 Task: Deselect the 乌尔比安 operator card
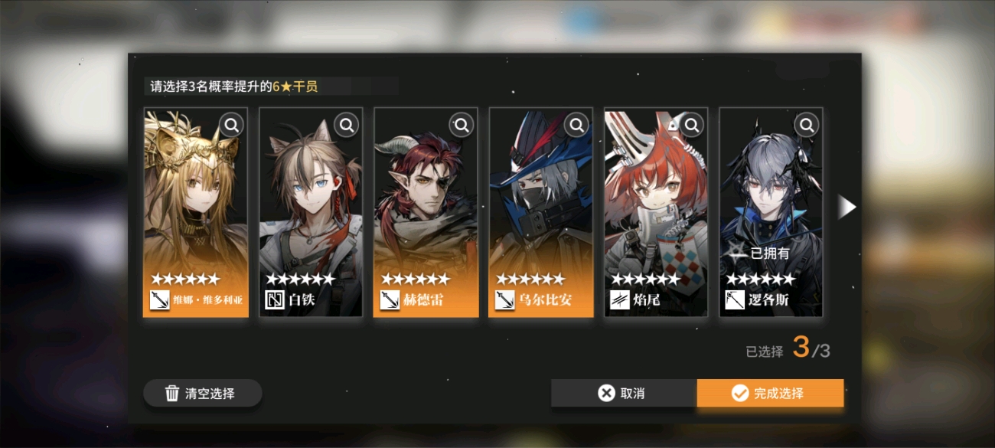(541, 212)
